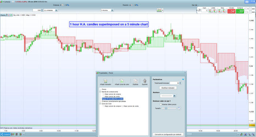Click the quantity 1000 stepper arrows
The image size is (256, 137).
[x=42, y=10]
